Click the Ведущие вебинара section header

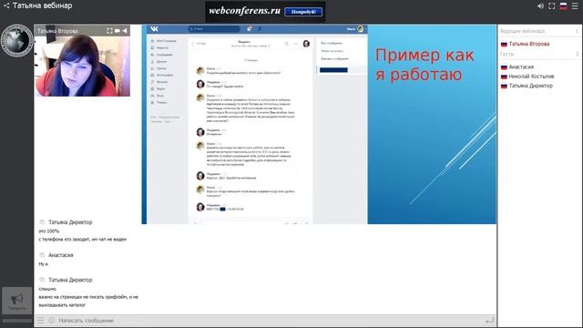(x=522, y=31)
